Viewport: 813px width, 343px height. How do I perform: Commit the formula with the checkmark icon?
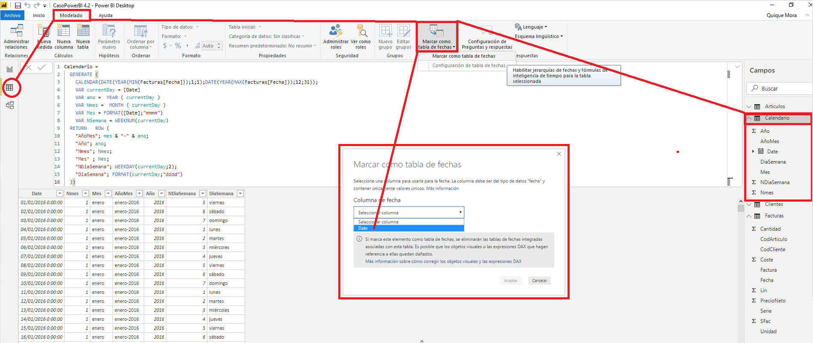[42, 67]
